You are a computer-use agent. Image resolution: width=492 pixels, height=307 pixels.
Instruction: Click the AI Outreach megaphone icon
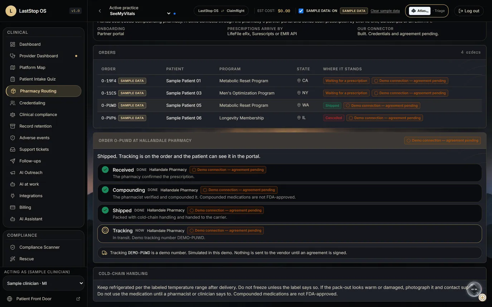pyautogui.click(x=13, y=173)
